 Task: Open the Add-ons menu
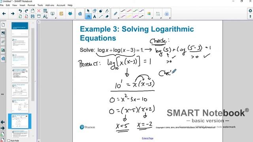50,5
